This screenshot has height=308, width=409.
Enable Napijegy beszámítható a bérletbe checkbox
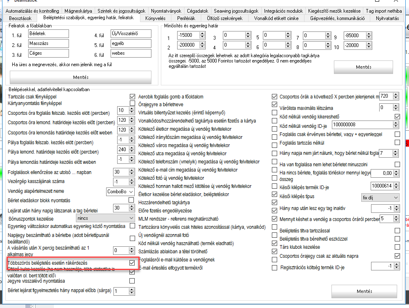[x=132, y=238]
